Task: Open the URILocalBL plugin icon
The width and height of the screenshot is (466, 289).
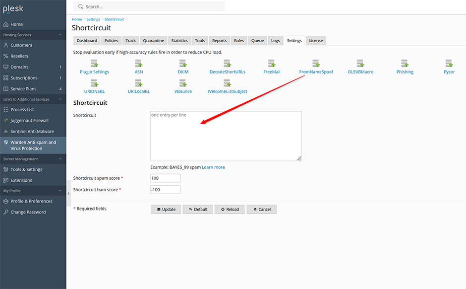Action: coord(138,83)
